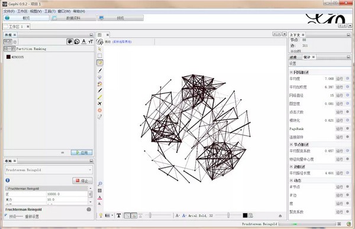The image size is (355, 229).
Task: Click the area value field showing 10000.0
Action: click(x=67, y=194)
